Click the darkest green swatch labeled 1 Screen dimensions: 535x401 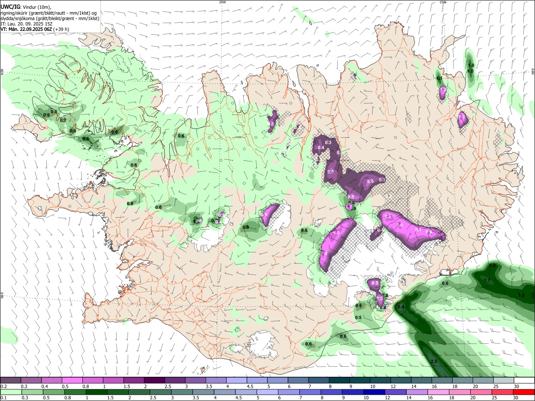[96, 392]
